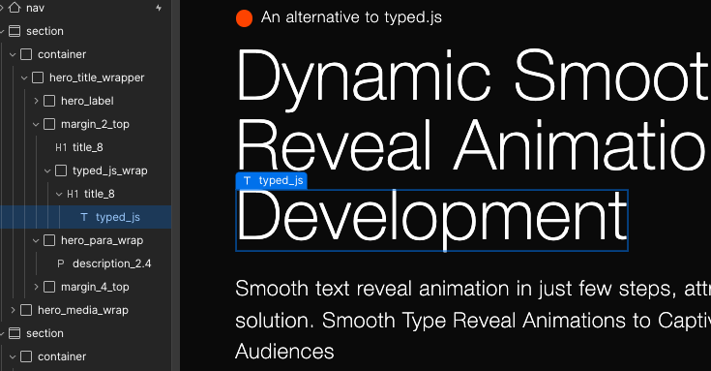Select the section icon below hero_media_wrap
The height and width of the screenshot is (371, 711).
(x=15, y=333)
